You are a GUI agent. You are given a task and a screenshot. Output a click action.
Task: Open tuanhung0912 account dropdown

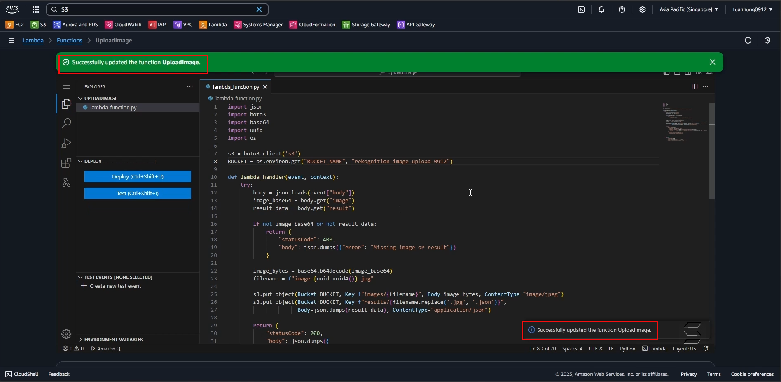pos(753,9)
